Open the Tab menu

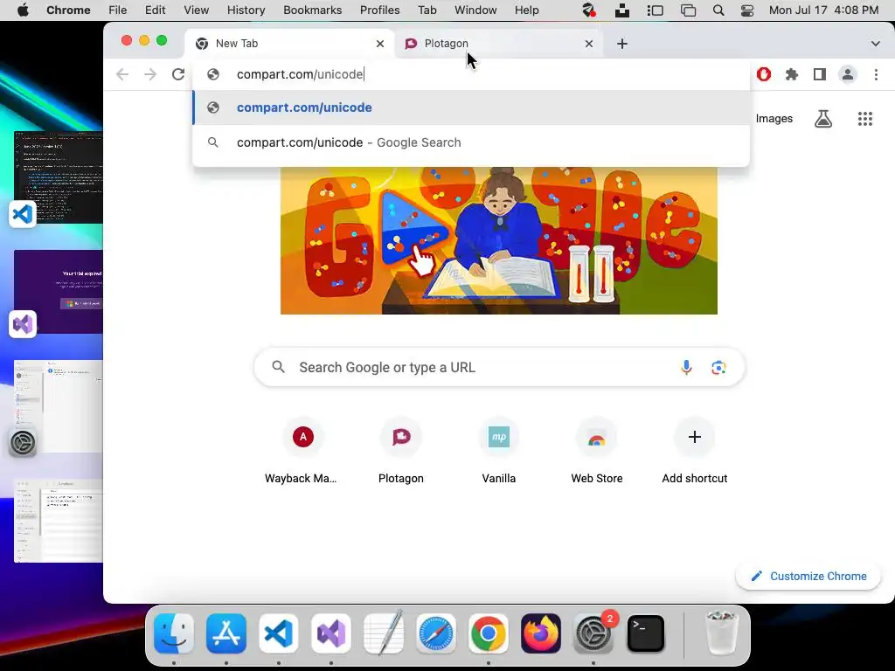(x=427, y=10)
